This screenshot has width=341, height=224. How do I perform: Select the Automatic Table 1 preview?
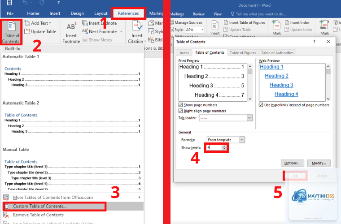coord(72,74)
